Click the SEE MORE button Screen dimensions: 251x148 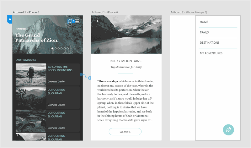tap(125, 132)
